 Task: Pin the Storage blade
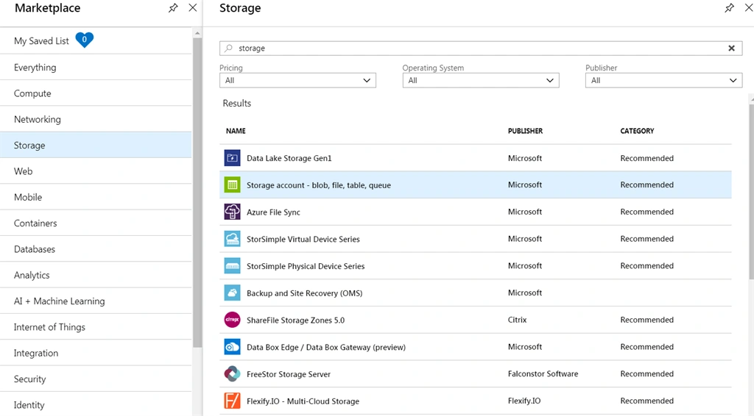pyautogui.click(x=730, y=7)
